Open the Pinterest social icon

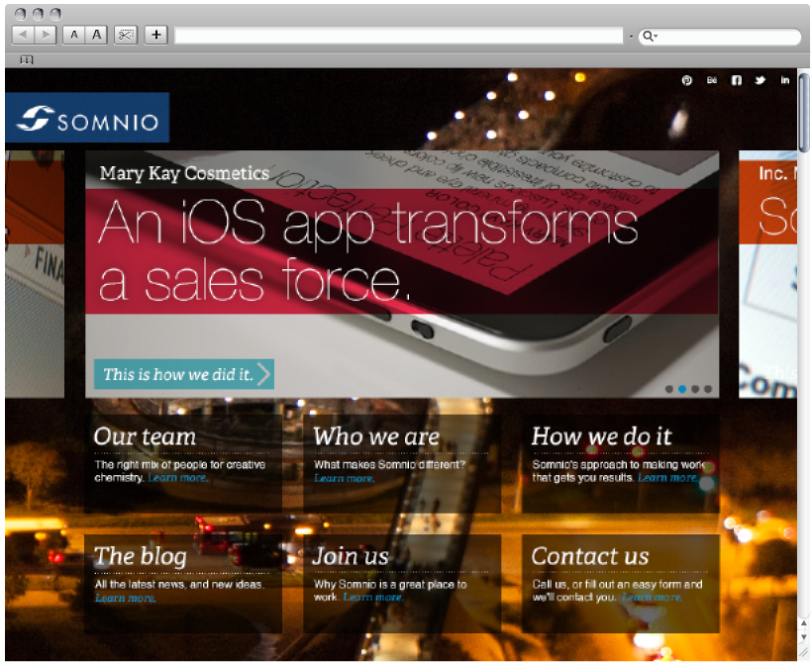pos(687,80)
